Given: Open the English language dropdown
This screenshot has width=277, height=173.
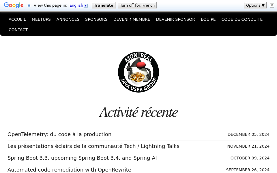Looking at the screenshot, I should (76, 5).
